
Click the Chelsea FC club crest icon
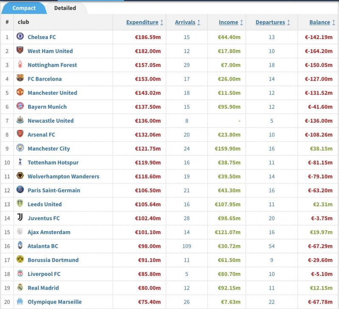[x=20, y=36]
